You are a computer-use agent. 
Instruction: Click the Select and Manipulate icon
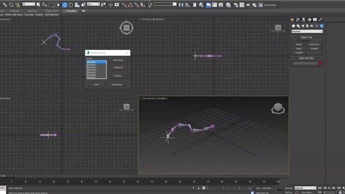(x=111, y=5)
